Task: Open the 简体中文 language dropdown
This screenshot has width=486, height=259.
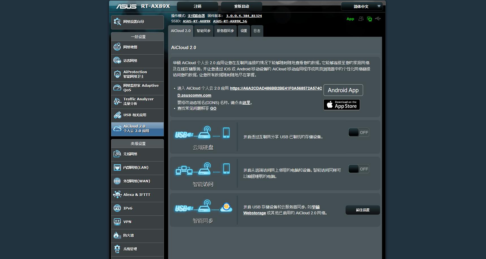Action: coord(362,6)
